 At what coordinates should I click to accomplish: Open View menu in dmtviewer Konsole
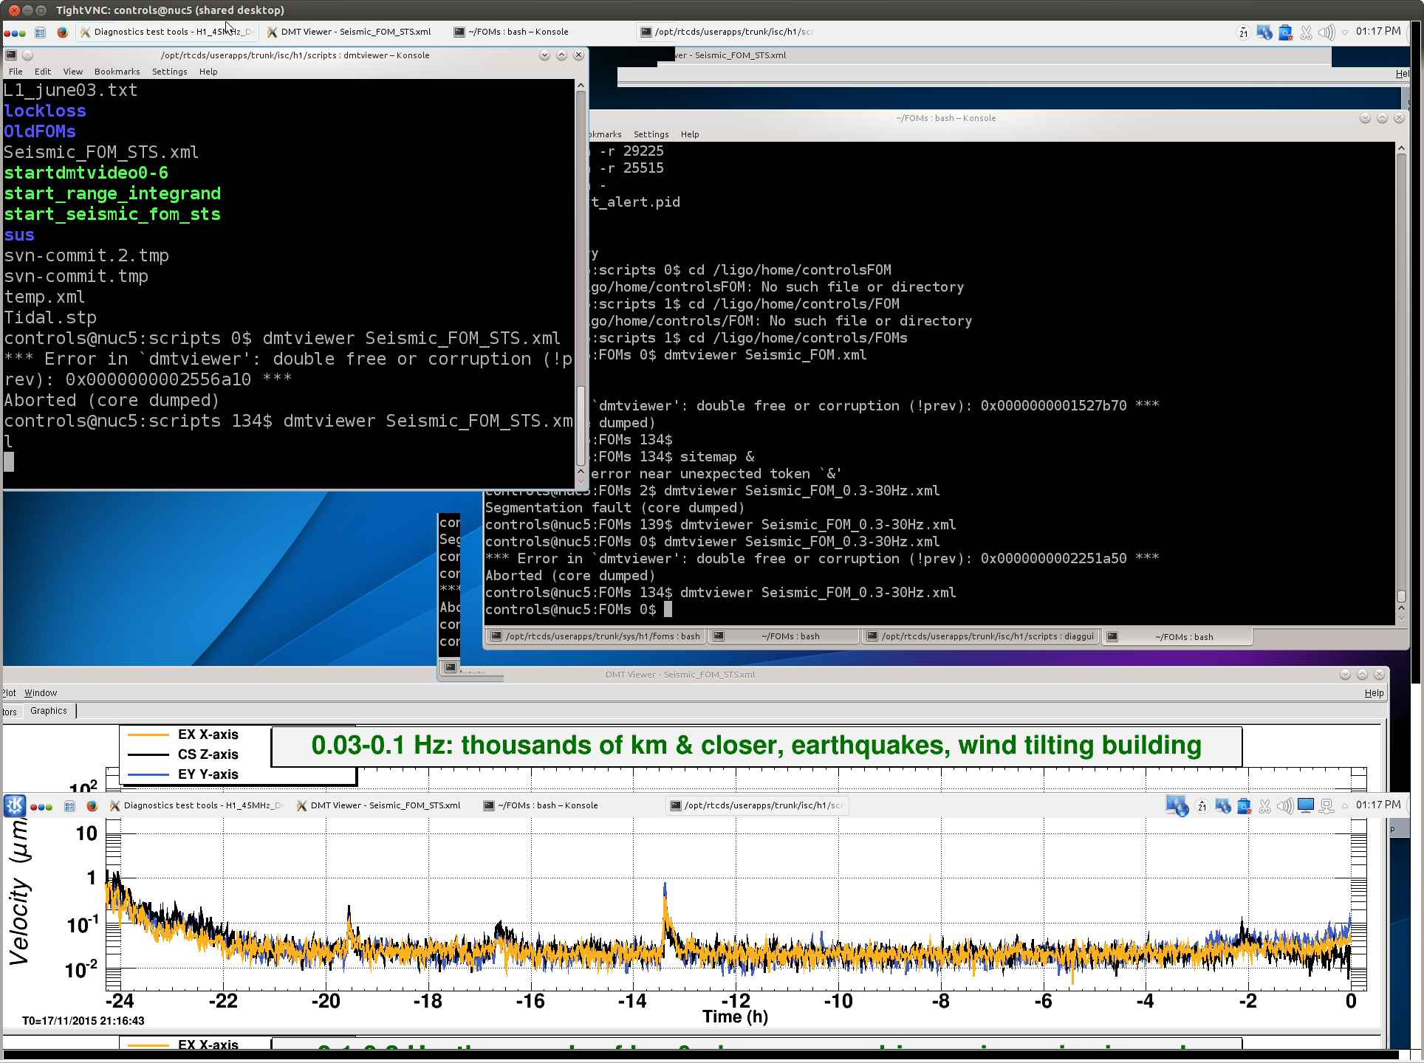[72, 72]
